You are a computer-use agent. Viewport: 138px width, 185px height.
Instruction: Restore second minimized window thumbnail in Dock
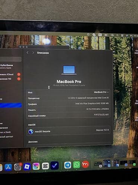[x=107, y=163]
